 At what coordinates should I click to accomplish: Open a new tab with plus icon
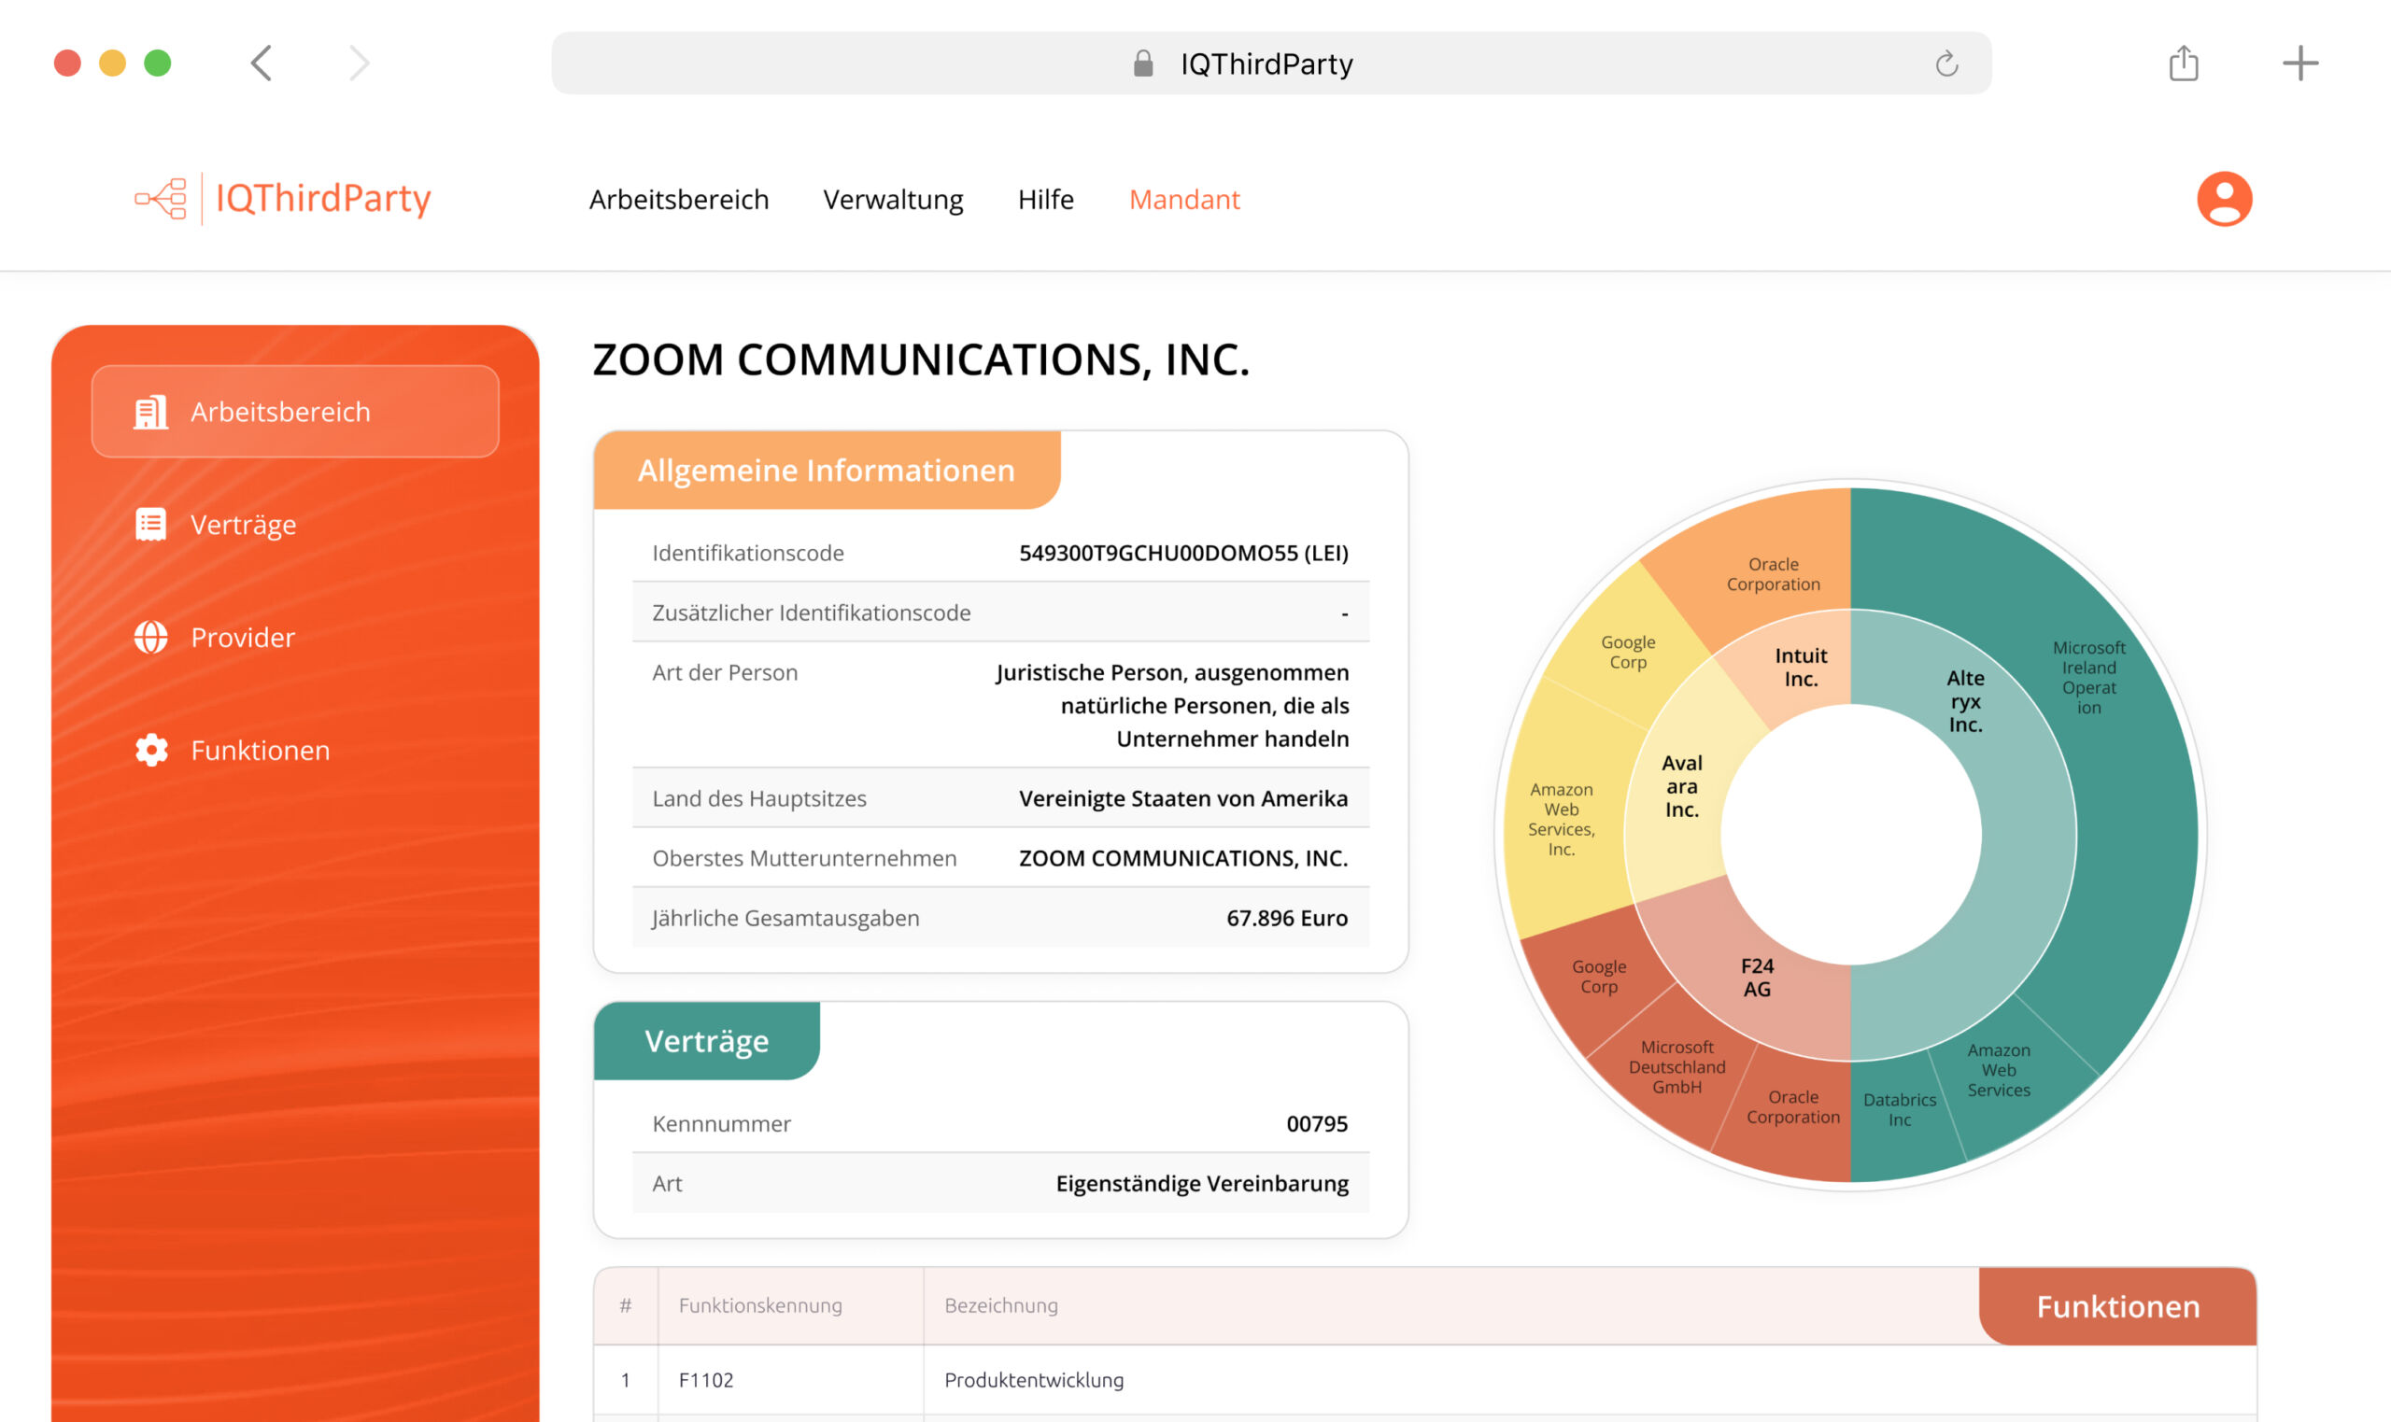click(2300, 63)
